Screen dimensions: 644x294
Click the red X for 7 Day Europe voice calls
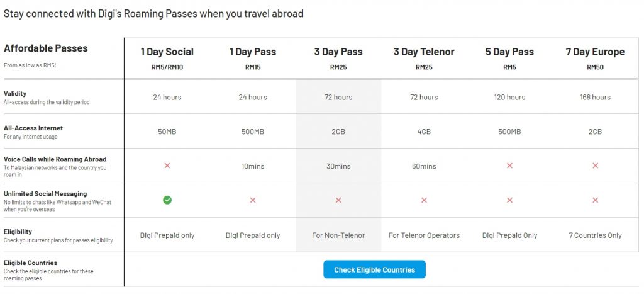click(x=595, y=166)
